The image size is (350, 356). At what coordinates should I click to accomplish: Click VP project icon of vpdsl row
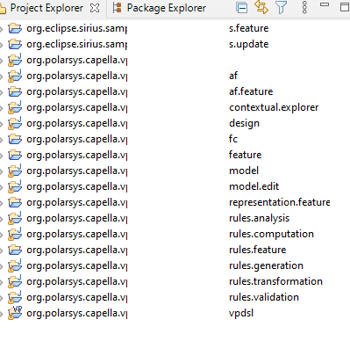(x=15, y=313)
